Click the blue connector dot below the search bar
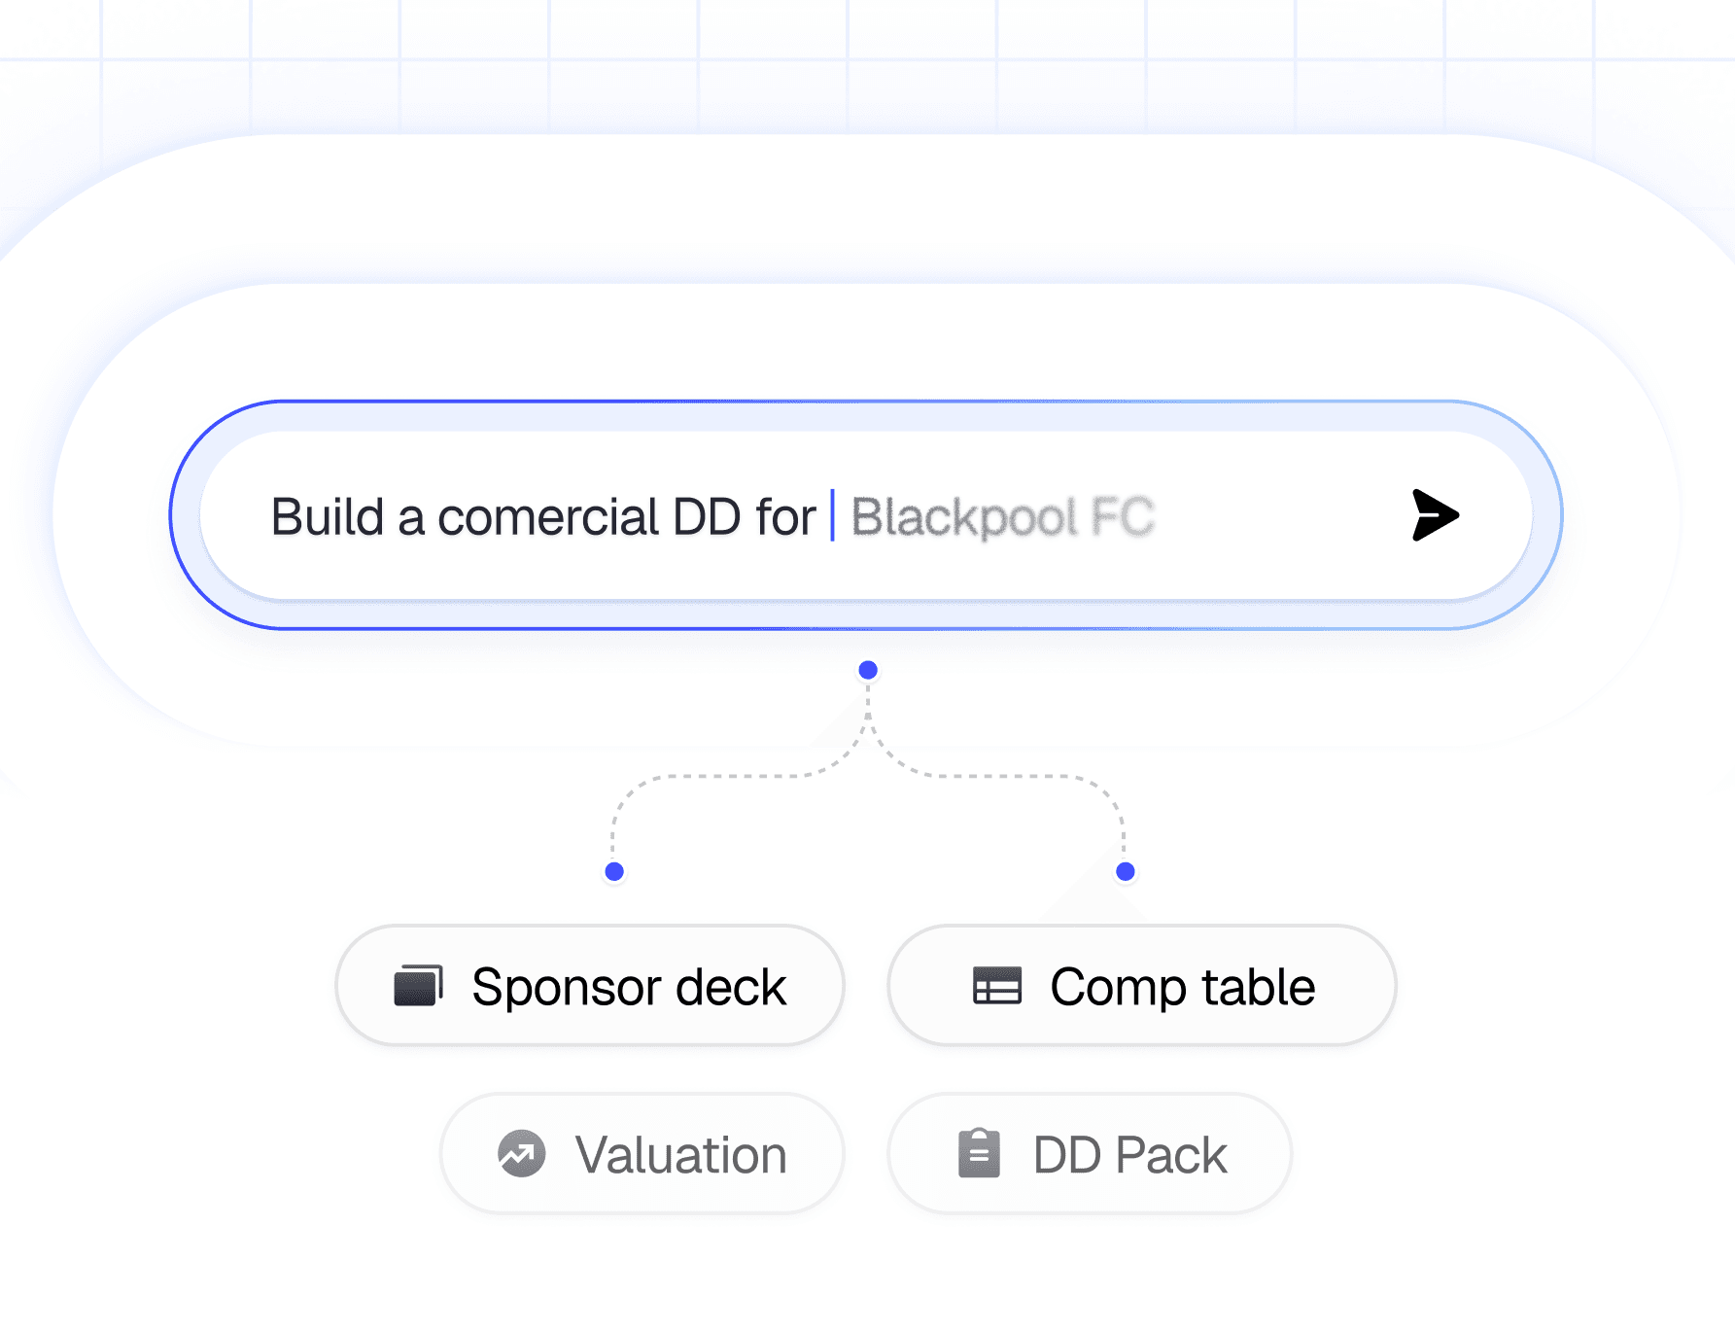The height and width of the screenshot is (1332, 1735). [x=868, y=669]
